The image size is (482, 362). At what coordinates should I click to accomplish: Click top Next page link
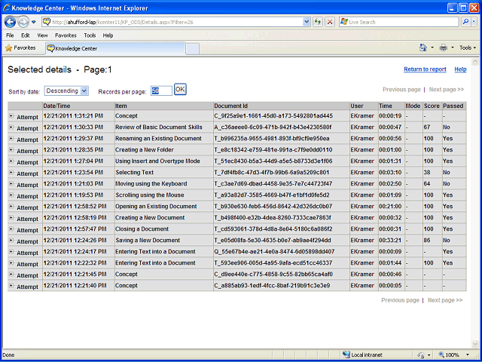pyautogui.click(x=447, y=90)
